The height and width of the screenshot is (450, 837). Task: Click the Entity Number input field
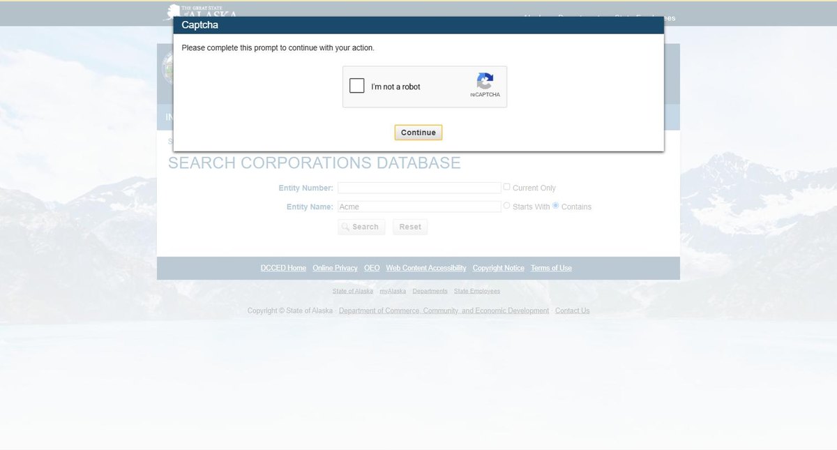pos(419,188)
